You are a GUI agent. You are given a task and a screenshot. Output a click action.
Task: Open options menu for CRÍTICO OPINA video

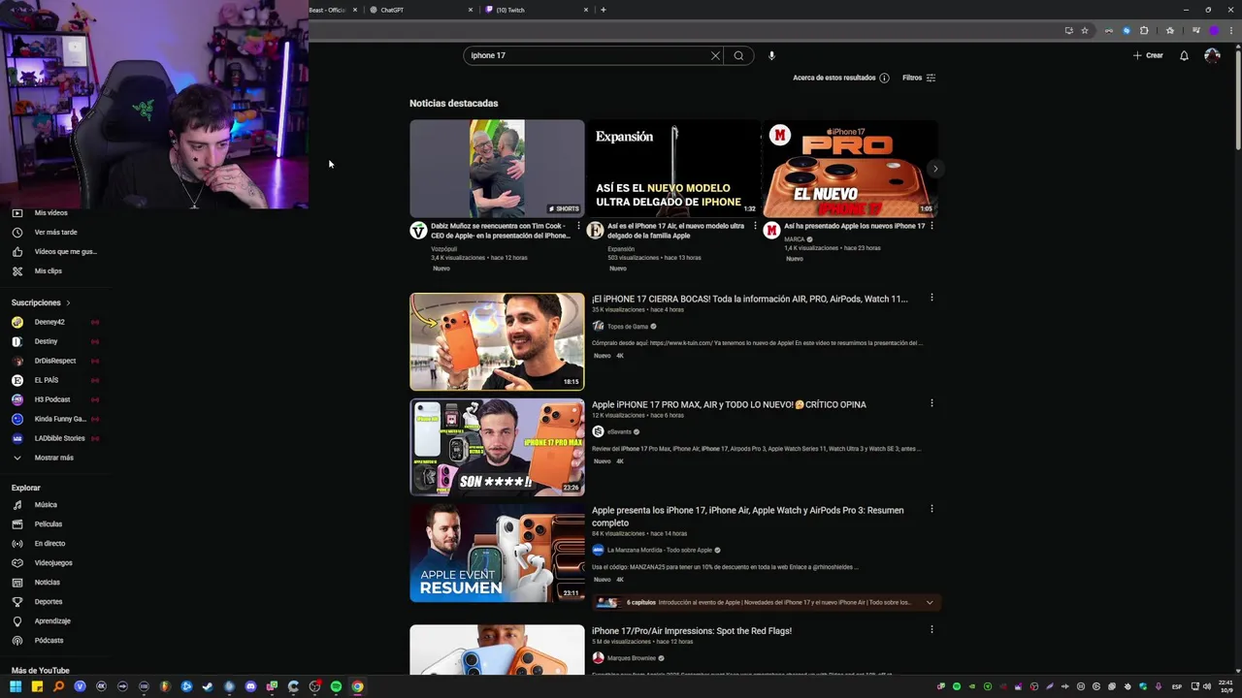coord(931,403)
